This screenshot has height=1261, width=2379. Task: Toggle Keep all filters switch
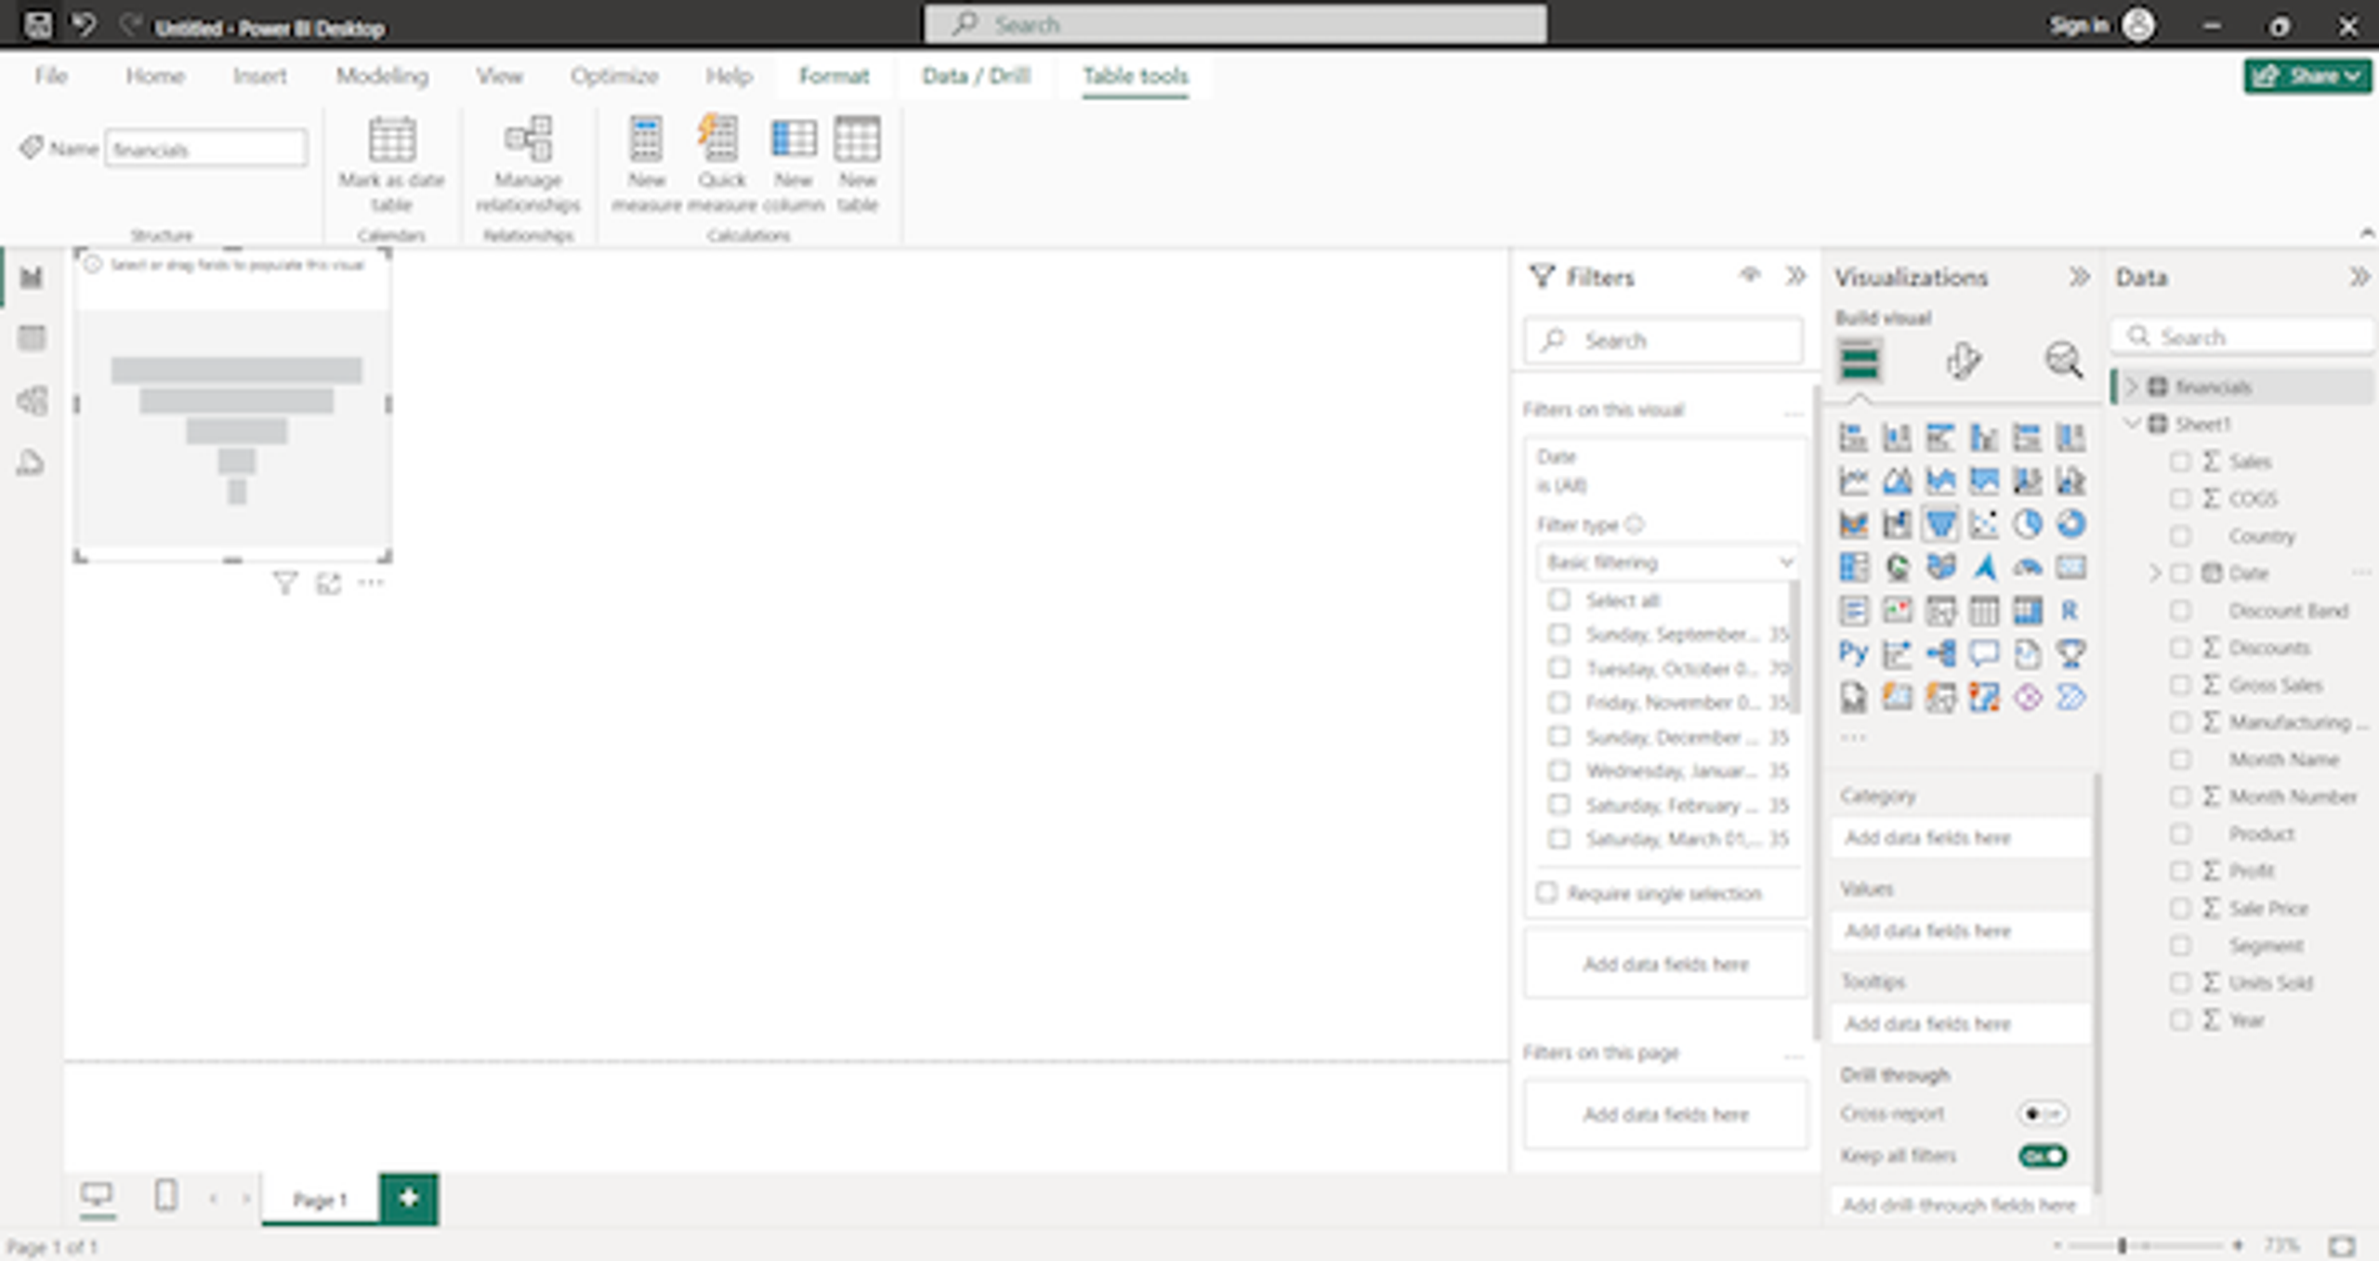coord(2042,1156)
